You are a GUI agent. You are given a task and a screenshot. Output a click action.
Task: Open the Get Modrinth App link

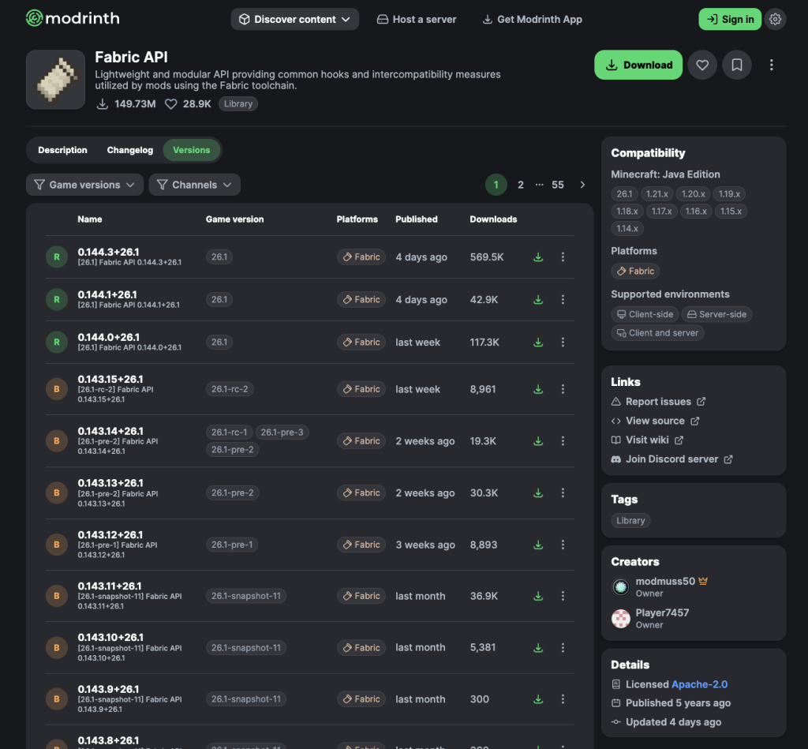tap(532, 19)
